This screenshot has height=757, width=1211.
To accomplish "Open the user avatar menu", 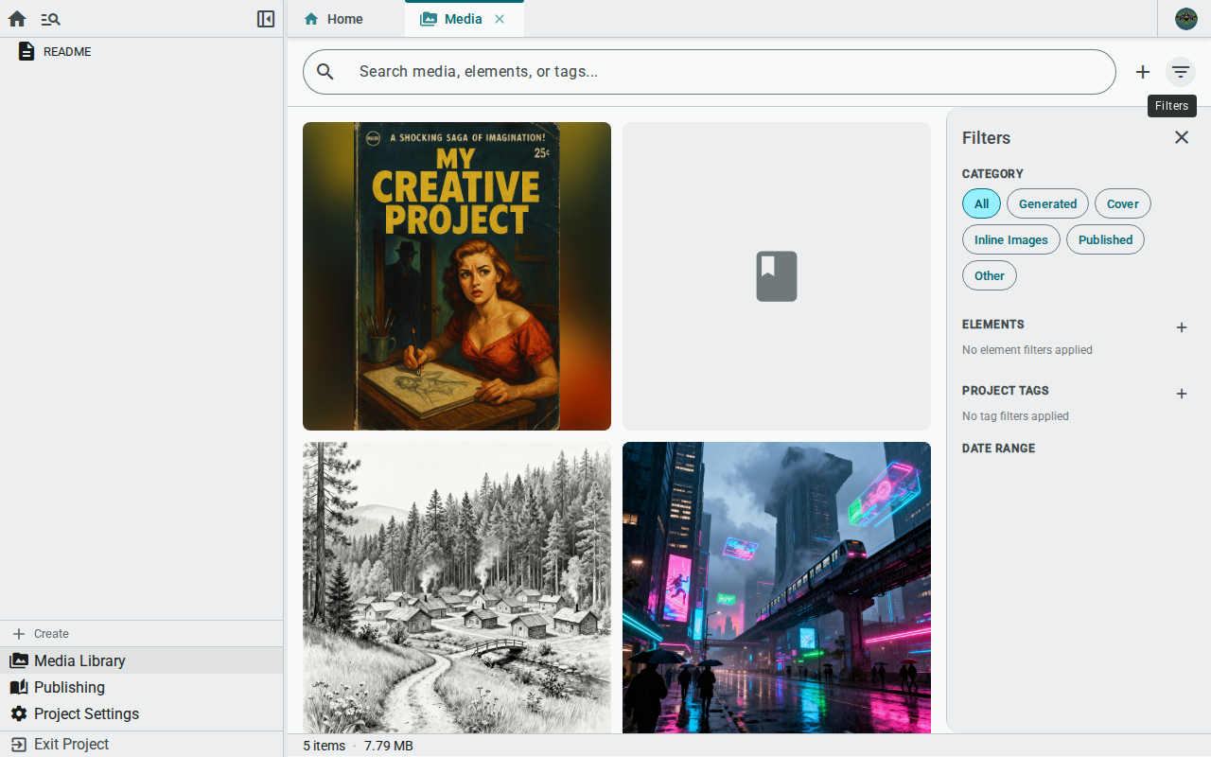I will click(1186, 19).
